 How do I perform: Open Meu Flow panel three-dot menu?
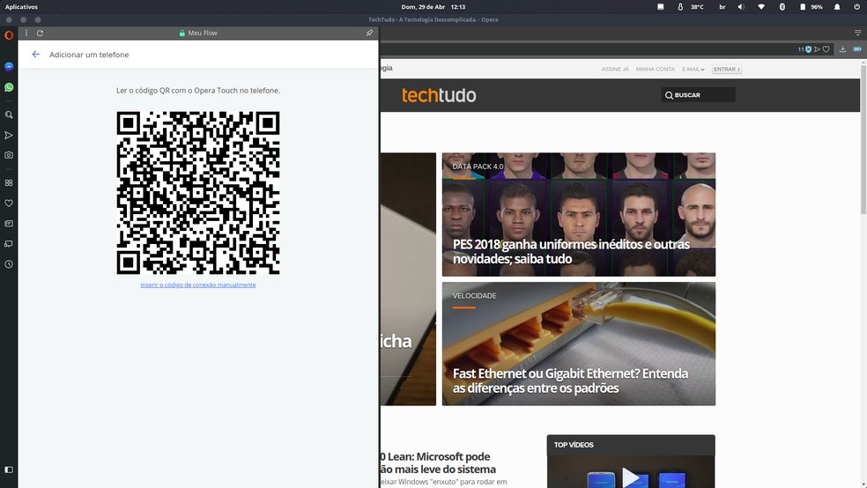pos(27,33)
